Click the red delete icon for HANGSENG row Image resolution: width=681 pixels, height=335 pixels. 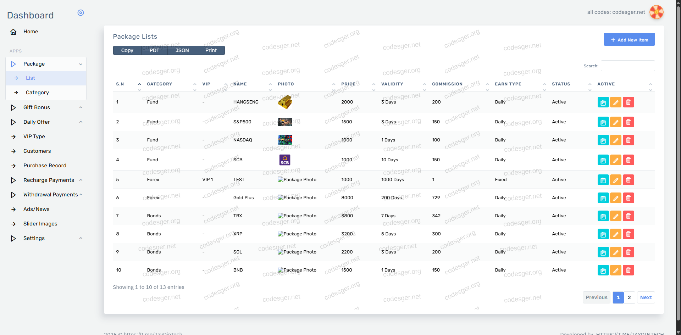pos(628,102)
